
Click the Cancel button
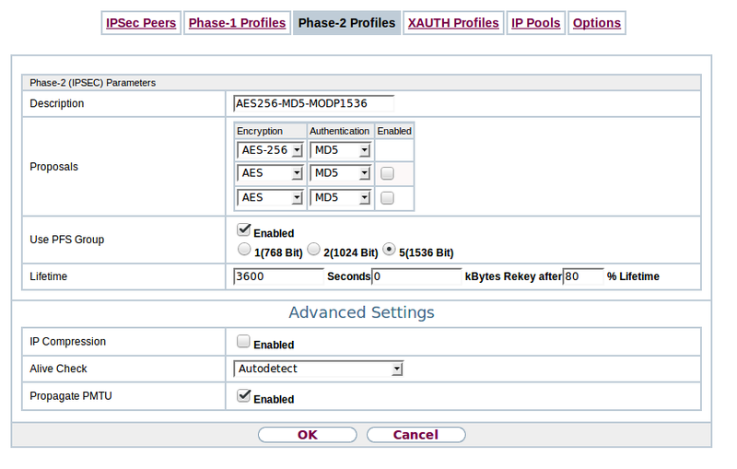tap(415, 435)
